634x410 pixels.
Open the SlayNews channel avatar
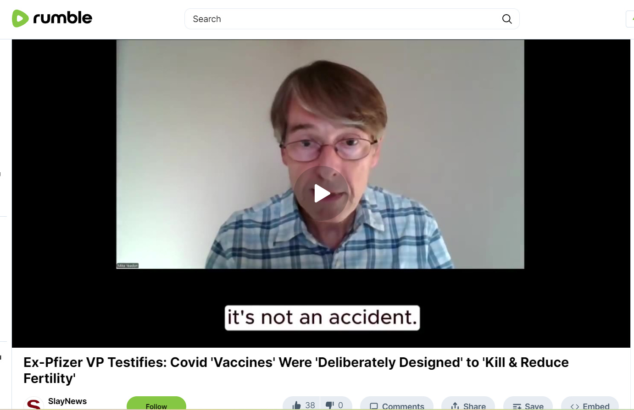tap(33, 404)
